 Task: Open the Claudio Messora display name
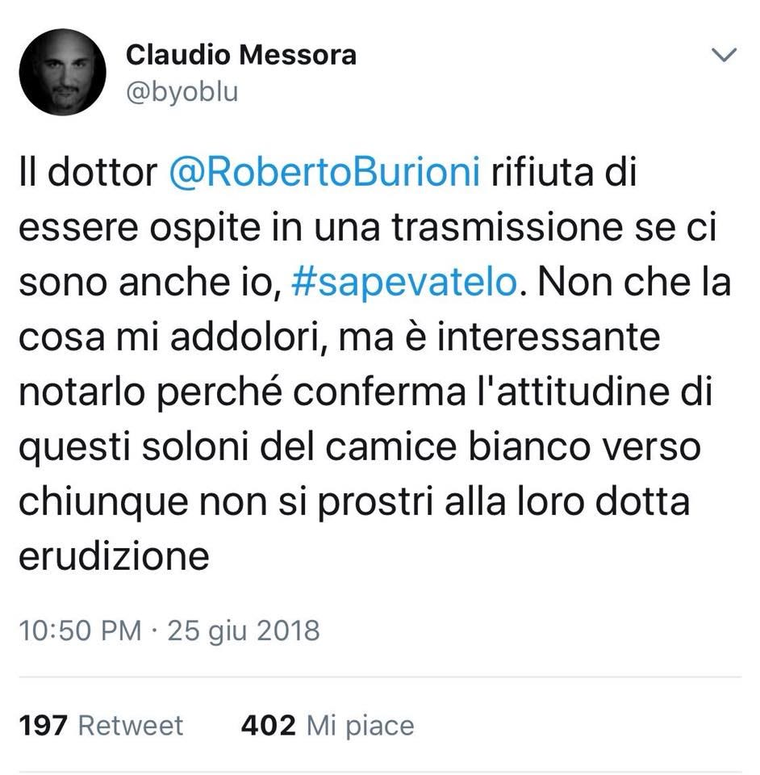click(x=241, y=54)
